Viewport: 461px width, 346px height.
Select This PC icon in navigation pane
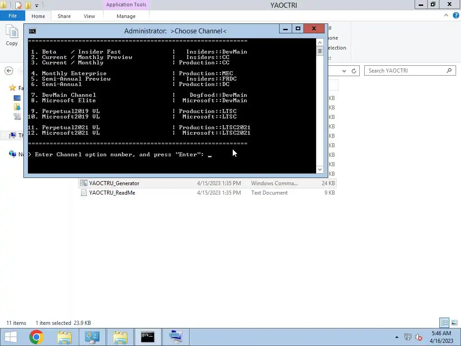(x=12, y=135)
